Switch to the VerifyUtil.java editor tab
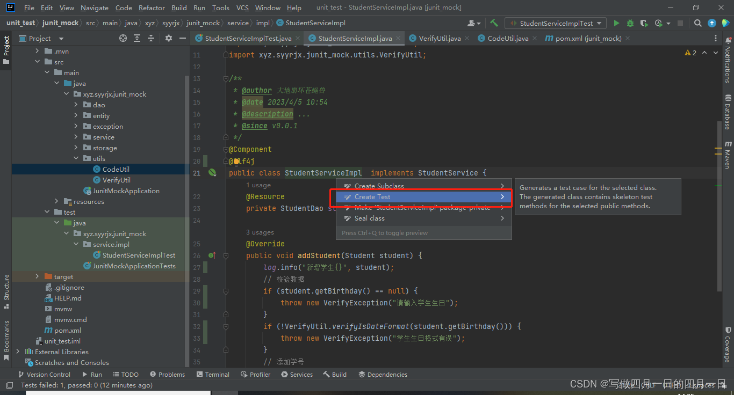 tap(438, 38)
